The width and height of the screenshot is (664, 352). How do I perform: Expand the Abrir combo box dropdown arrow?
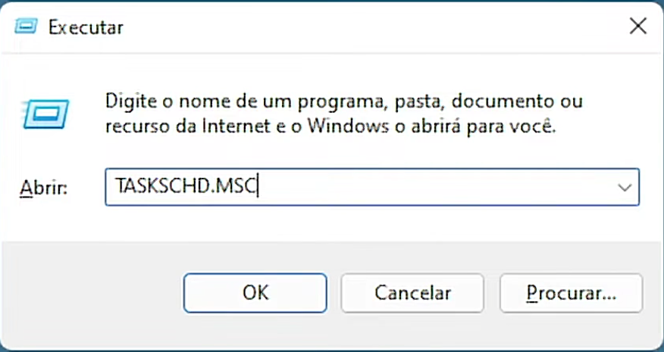[x=625, y=187]
